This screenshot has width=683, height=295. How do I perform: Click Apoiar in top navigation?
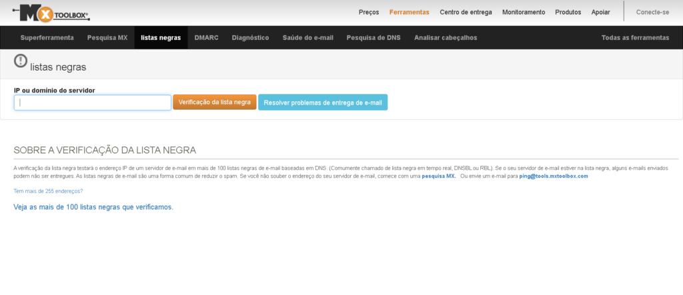tap(600, 12)
